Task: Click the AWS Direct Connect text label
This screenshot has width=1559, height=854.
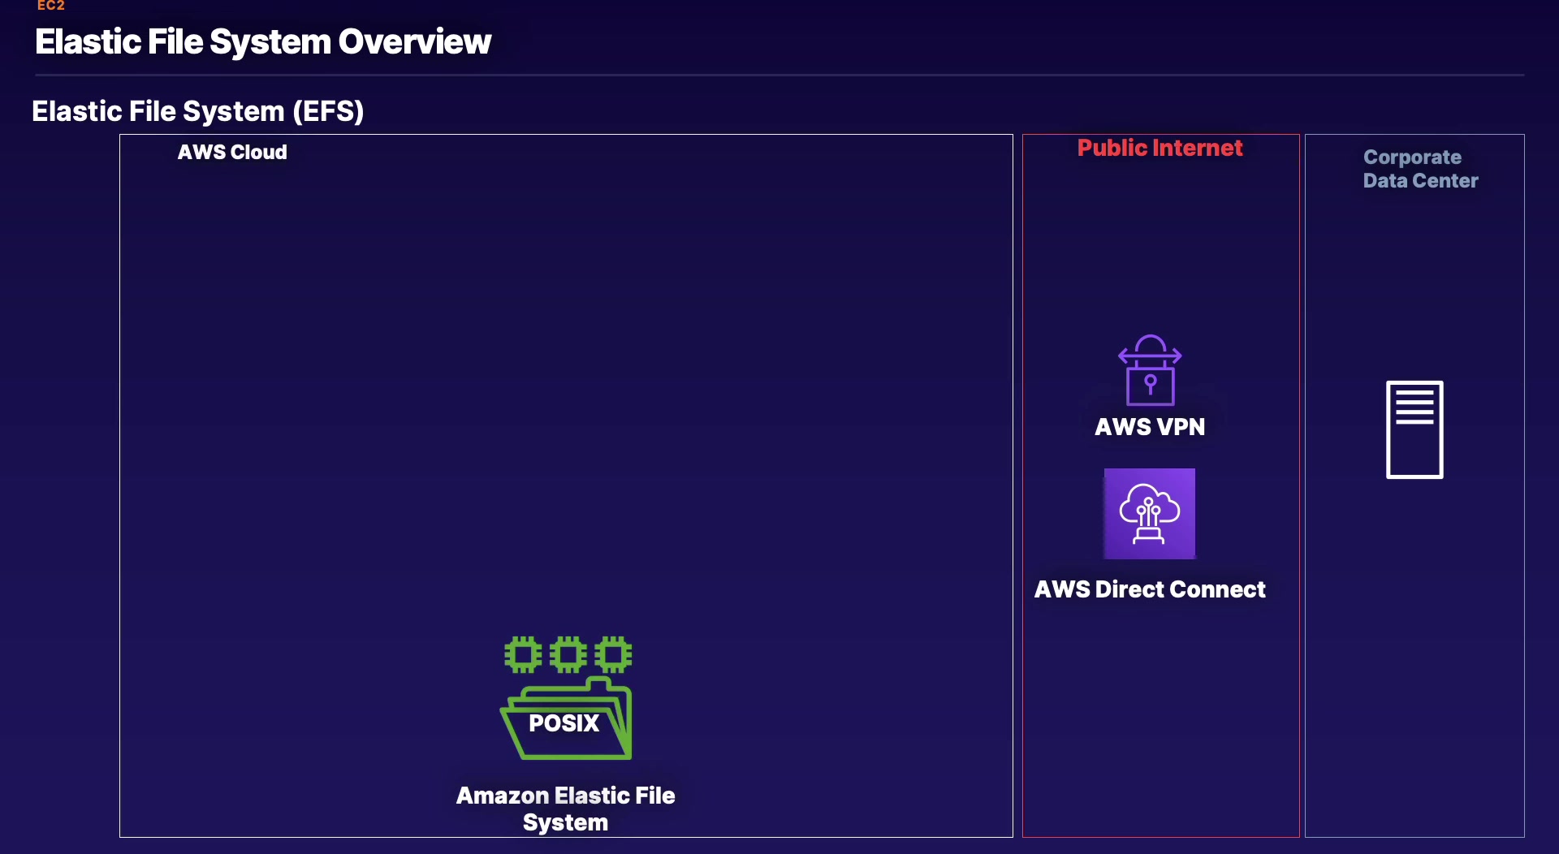Action: point(1150,589)
